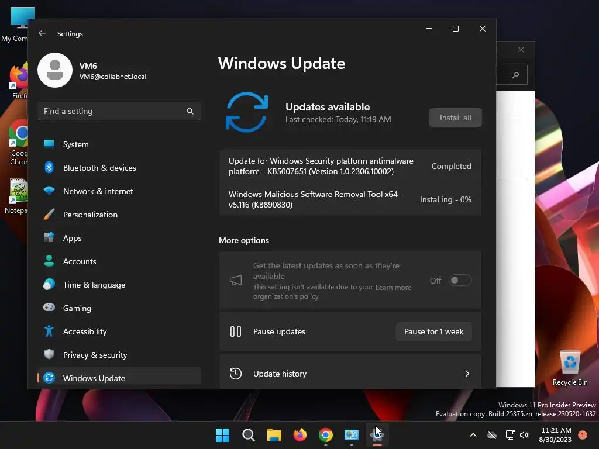
Task: Click the System monitor icon in sidebar
Action: coord(49,144)
